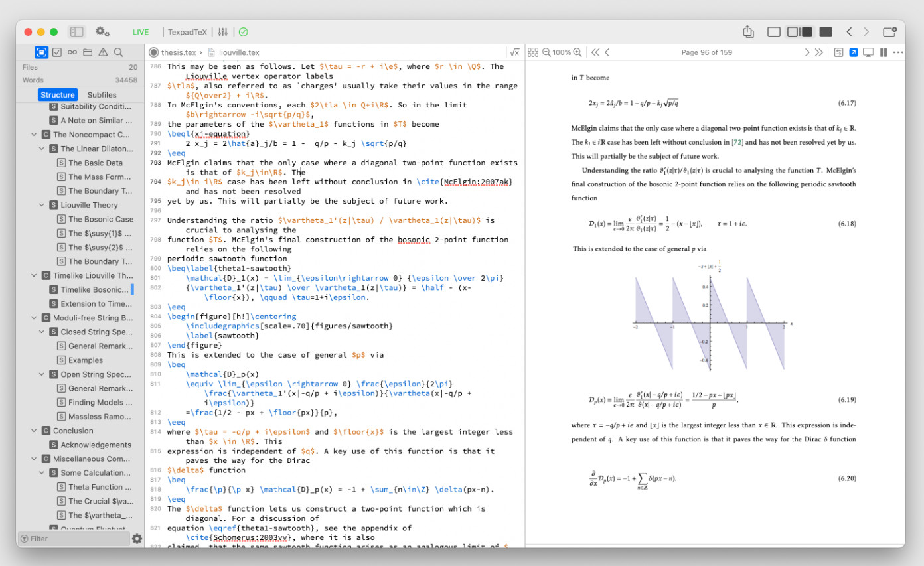Click the pause icon in PDF toolbar

tap(884, 52)
